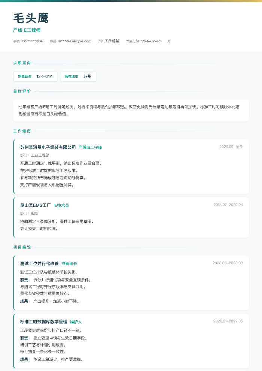Click the date range 2022.01-2022.05
Viewport: 262px width, 371px height.
(x=228, y=321)
